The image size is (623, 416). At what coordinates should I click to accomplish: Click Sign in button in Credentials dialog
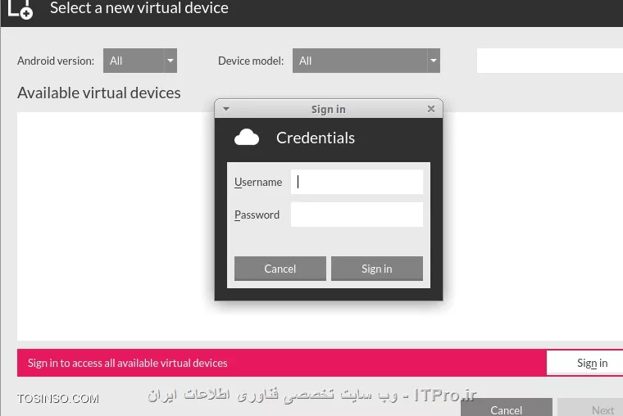(x=376, y=269)
